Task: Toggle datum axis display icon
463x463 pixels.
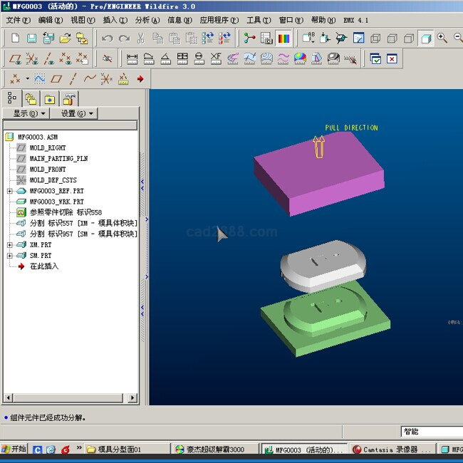Action: [48, 58]
